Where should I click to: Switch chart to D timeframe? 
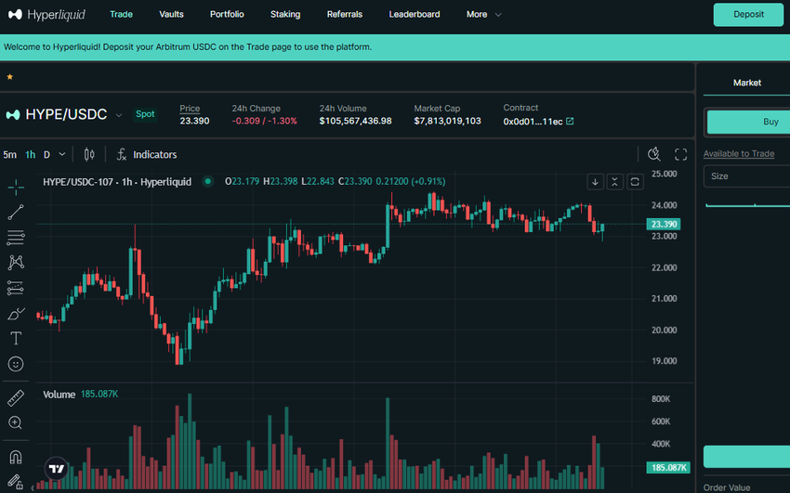click(46, 154)
